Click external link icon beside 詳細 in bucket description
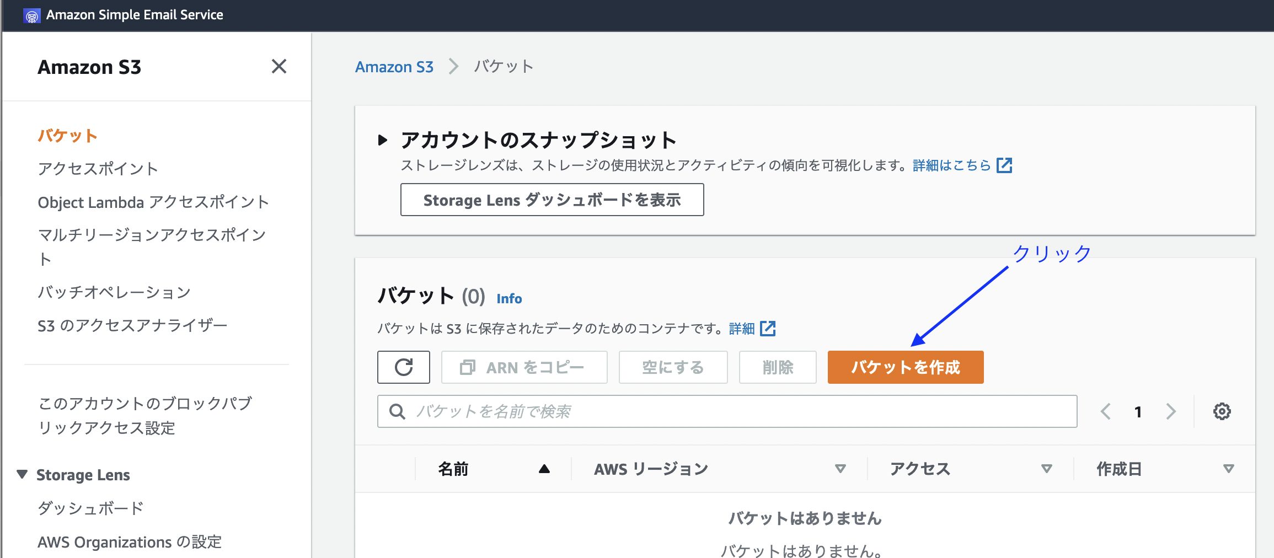 pos(768,329)
